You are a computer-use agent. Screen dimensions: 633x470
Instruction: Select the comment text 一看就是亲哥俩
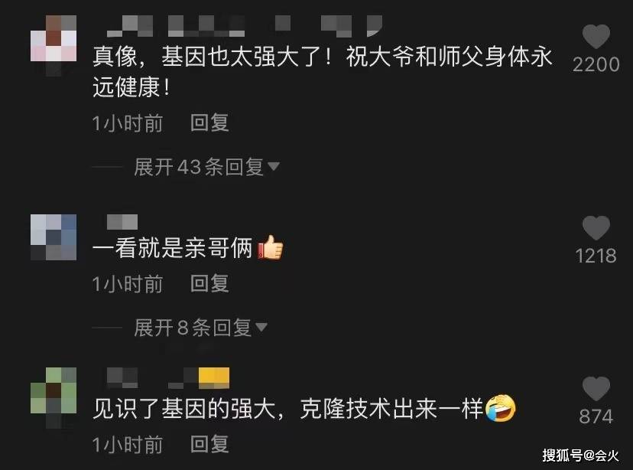[173, 247]
